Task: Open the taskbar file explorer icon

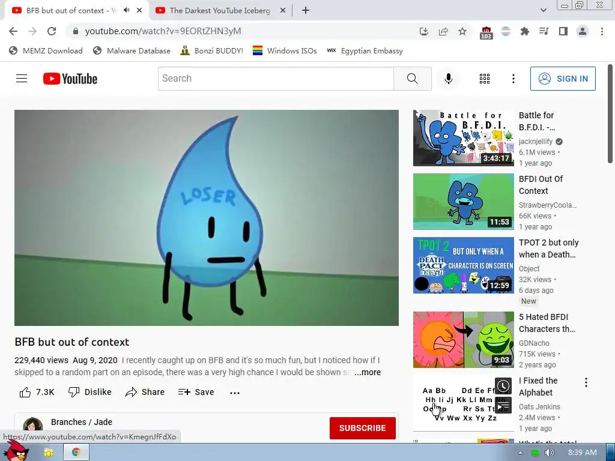Action: [x=48, y=453]
